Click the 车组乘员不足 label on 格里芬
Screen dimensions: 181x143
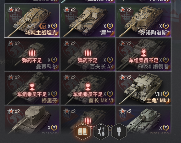click(32, 94)
